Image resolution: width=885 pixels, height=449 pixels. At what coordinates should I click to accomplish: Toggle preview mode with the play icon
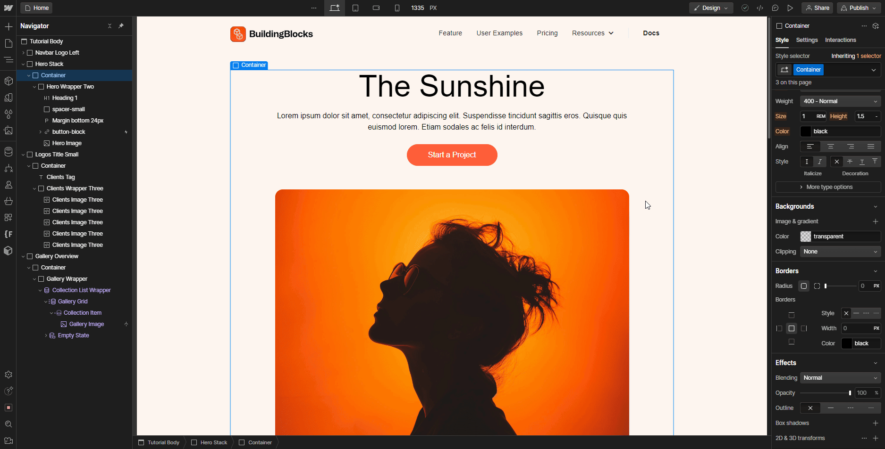click(x=791, y=8)
